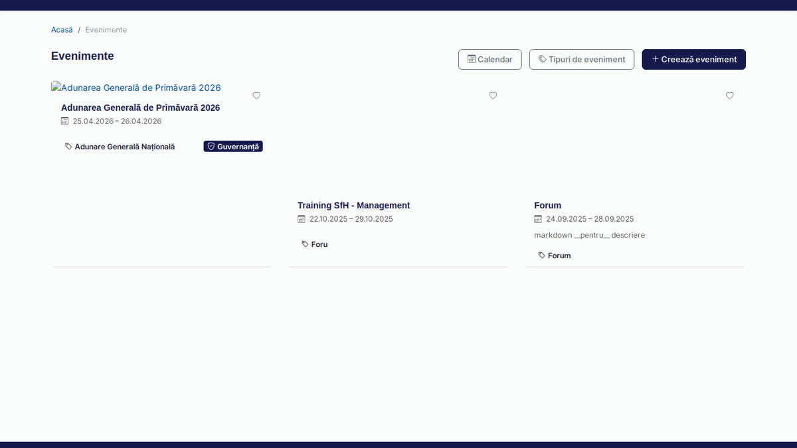Image resolution: width=797 pixels, height=448 pixels.
Task: Click the Evenimente page heading
Action: 82,56
